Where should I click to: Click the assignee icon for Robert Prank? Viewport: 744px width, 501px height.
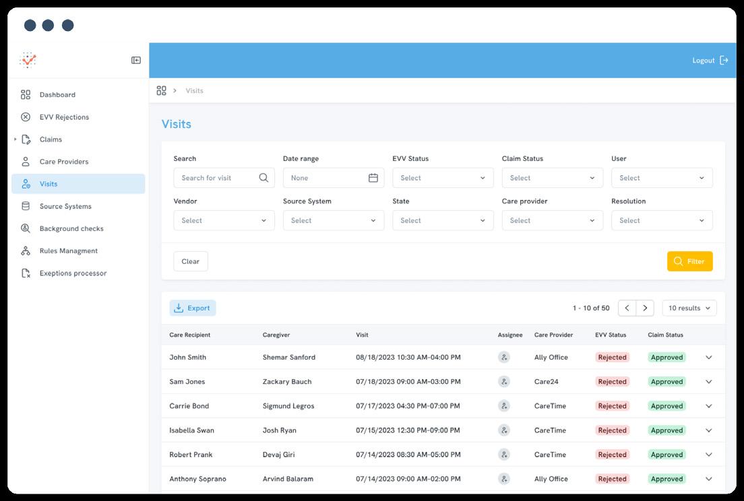[504, 455]
